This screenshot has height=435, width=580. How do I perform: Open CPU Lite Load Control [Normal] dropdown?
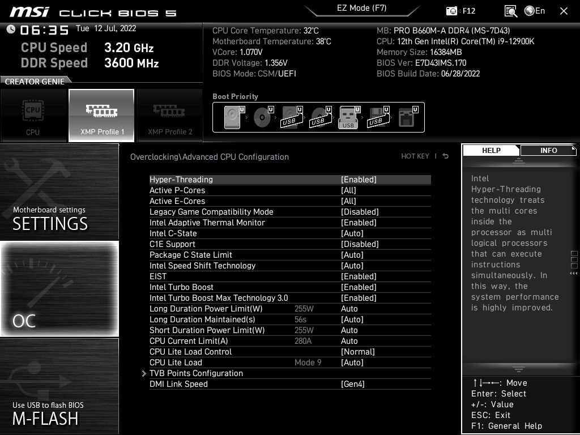358,351
